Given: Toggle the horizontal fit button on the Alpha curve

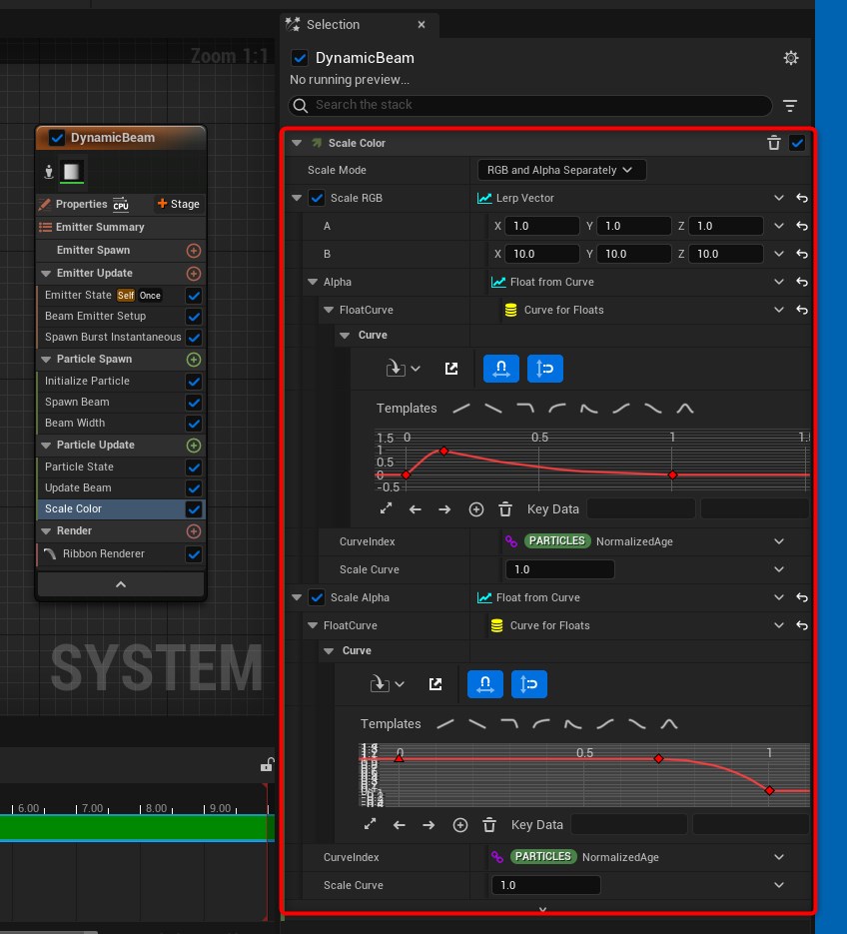Looking at the screenshot, I should [501, 369].
